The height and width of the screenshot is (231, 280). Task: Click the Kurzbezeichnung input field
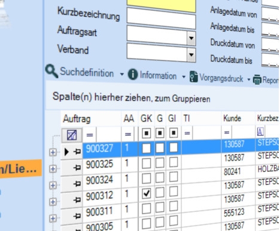[x=161, y=19]
